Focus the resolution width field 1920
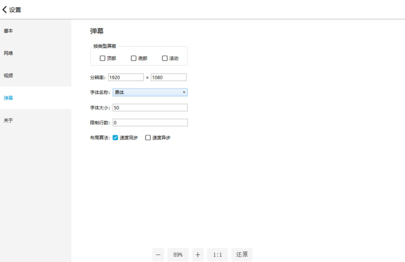 point(126,77)
